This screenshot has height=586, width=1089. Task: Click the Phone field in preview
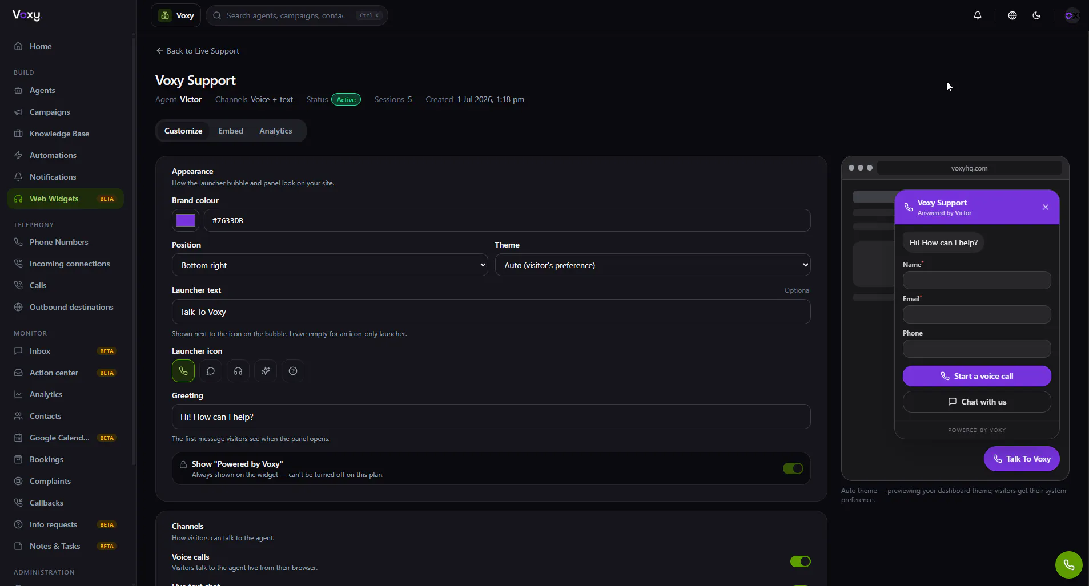pyautogui.click(x=977, y=349)
